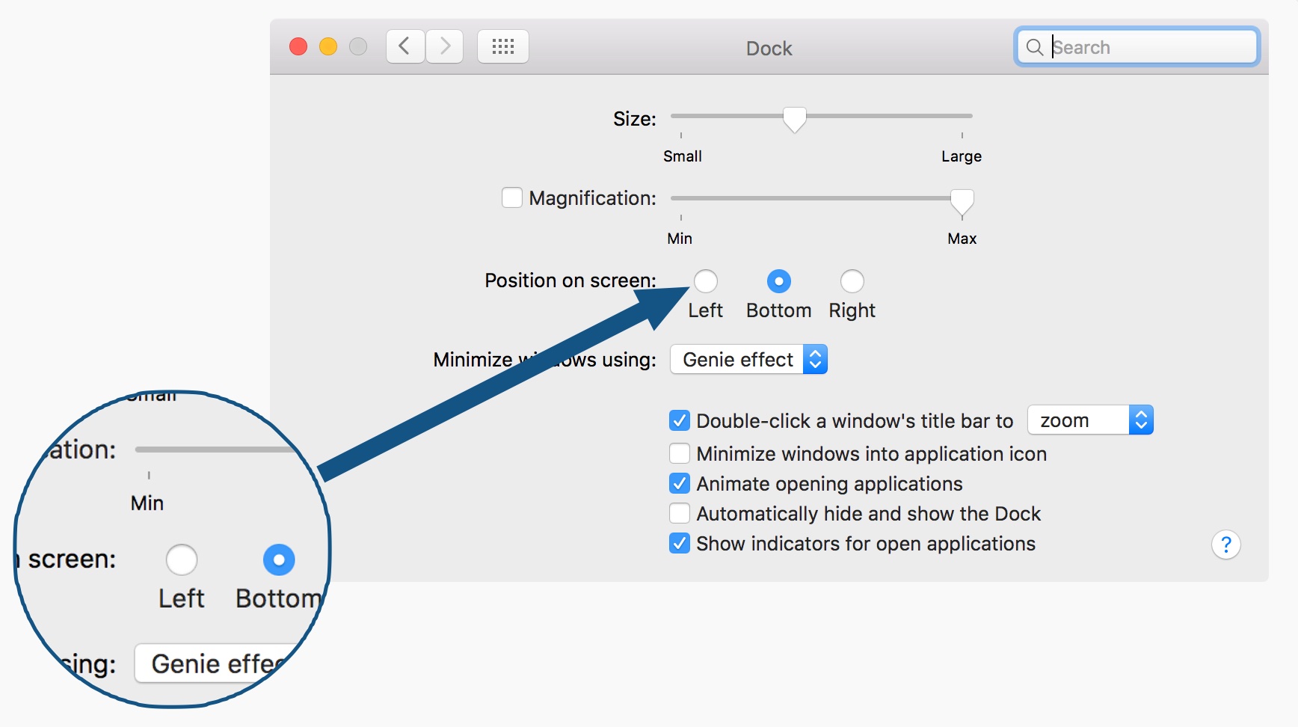Disable Animate opening applications

[x=680, y=483]
